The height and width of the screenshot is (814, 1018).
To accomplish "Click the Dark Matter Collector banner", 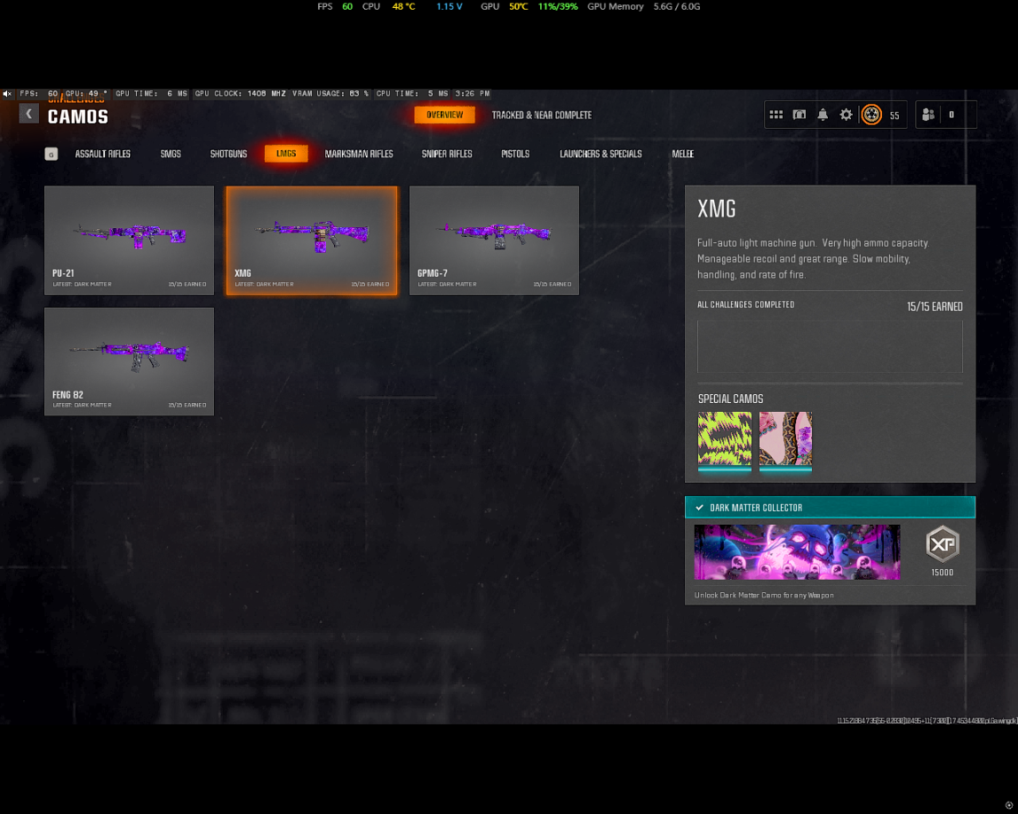I will click(830, 507).
